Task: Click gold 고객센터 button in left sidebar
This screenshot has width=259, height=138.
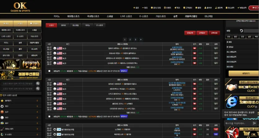Action: [x=34, y=24]
